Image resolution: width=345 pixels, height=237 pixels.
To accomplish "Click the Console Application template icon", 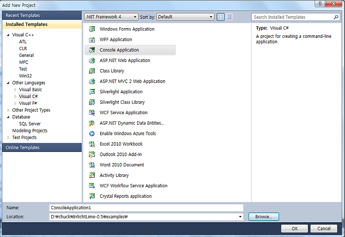I will click(92, 50).
